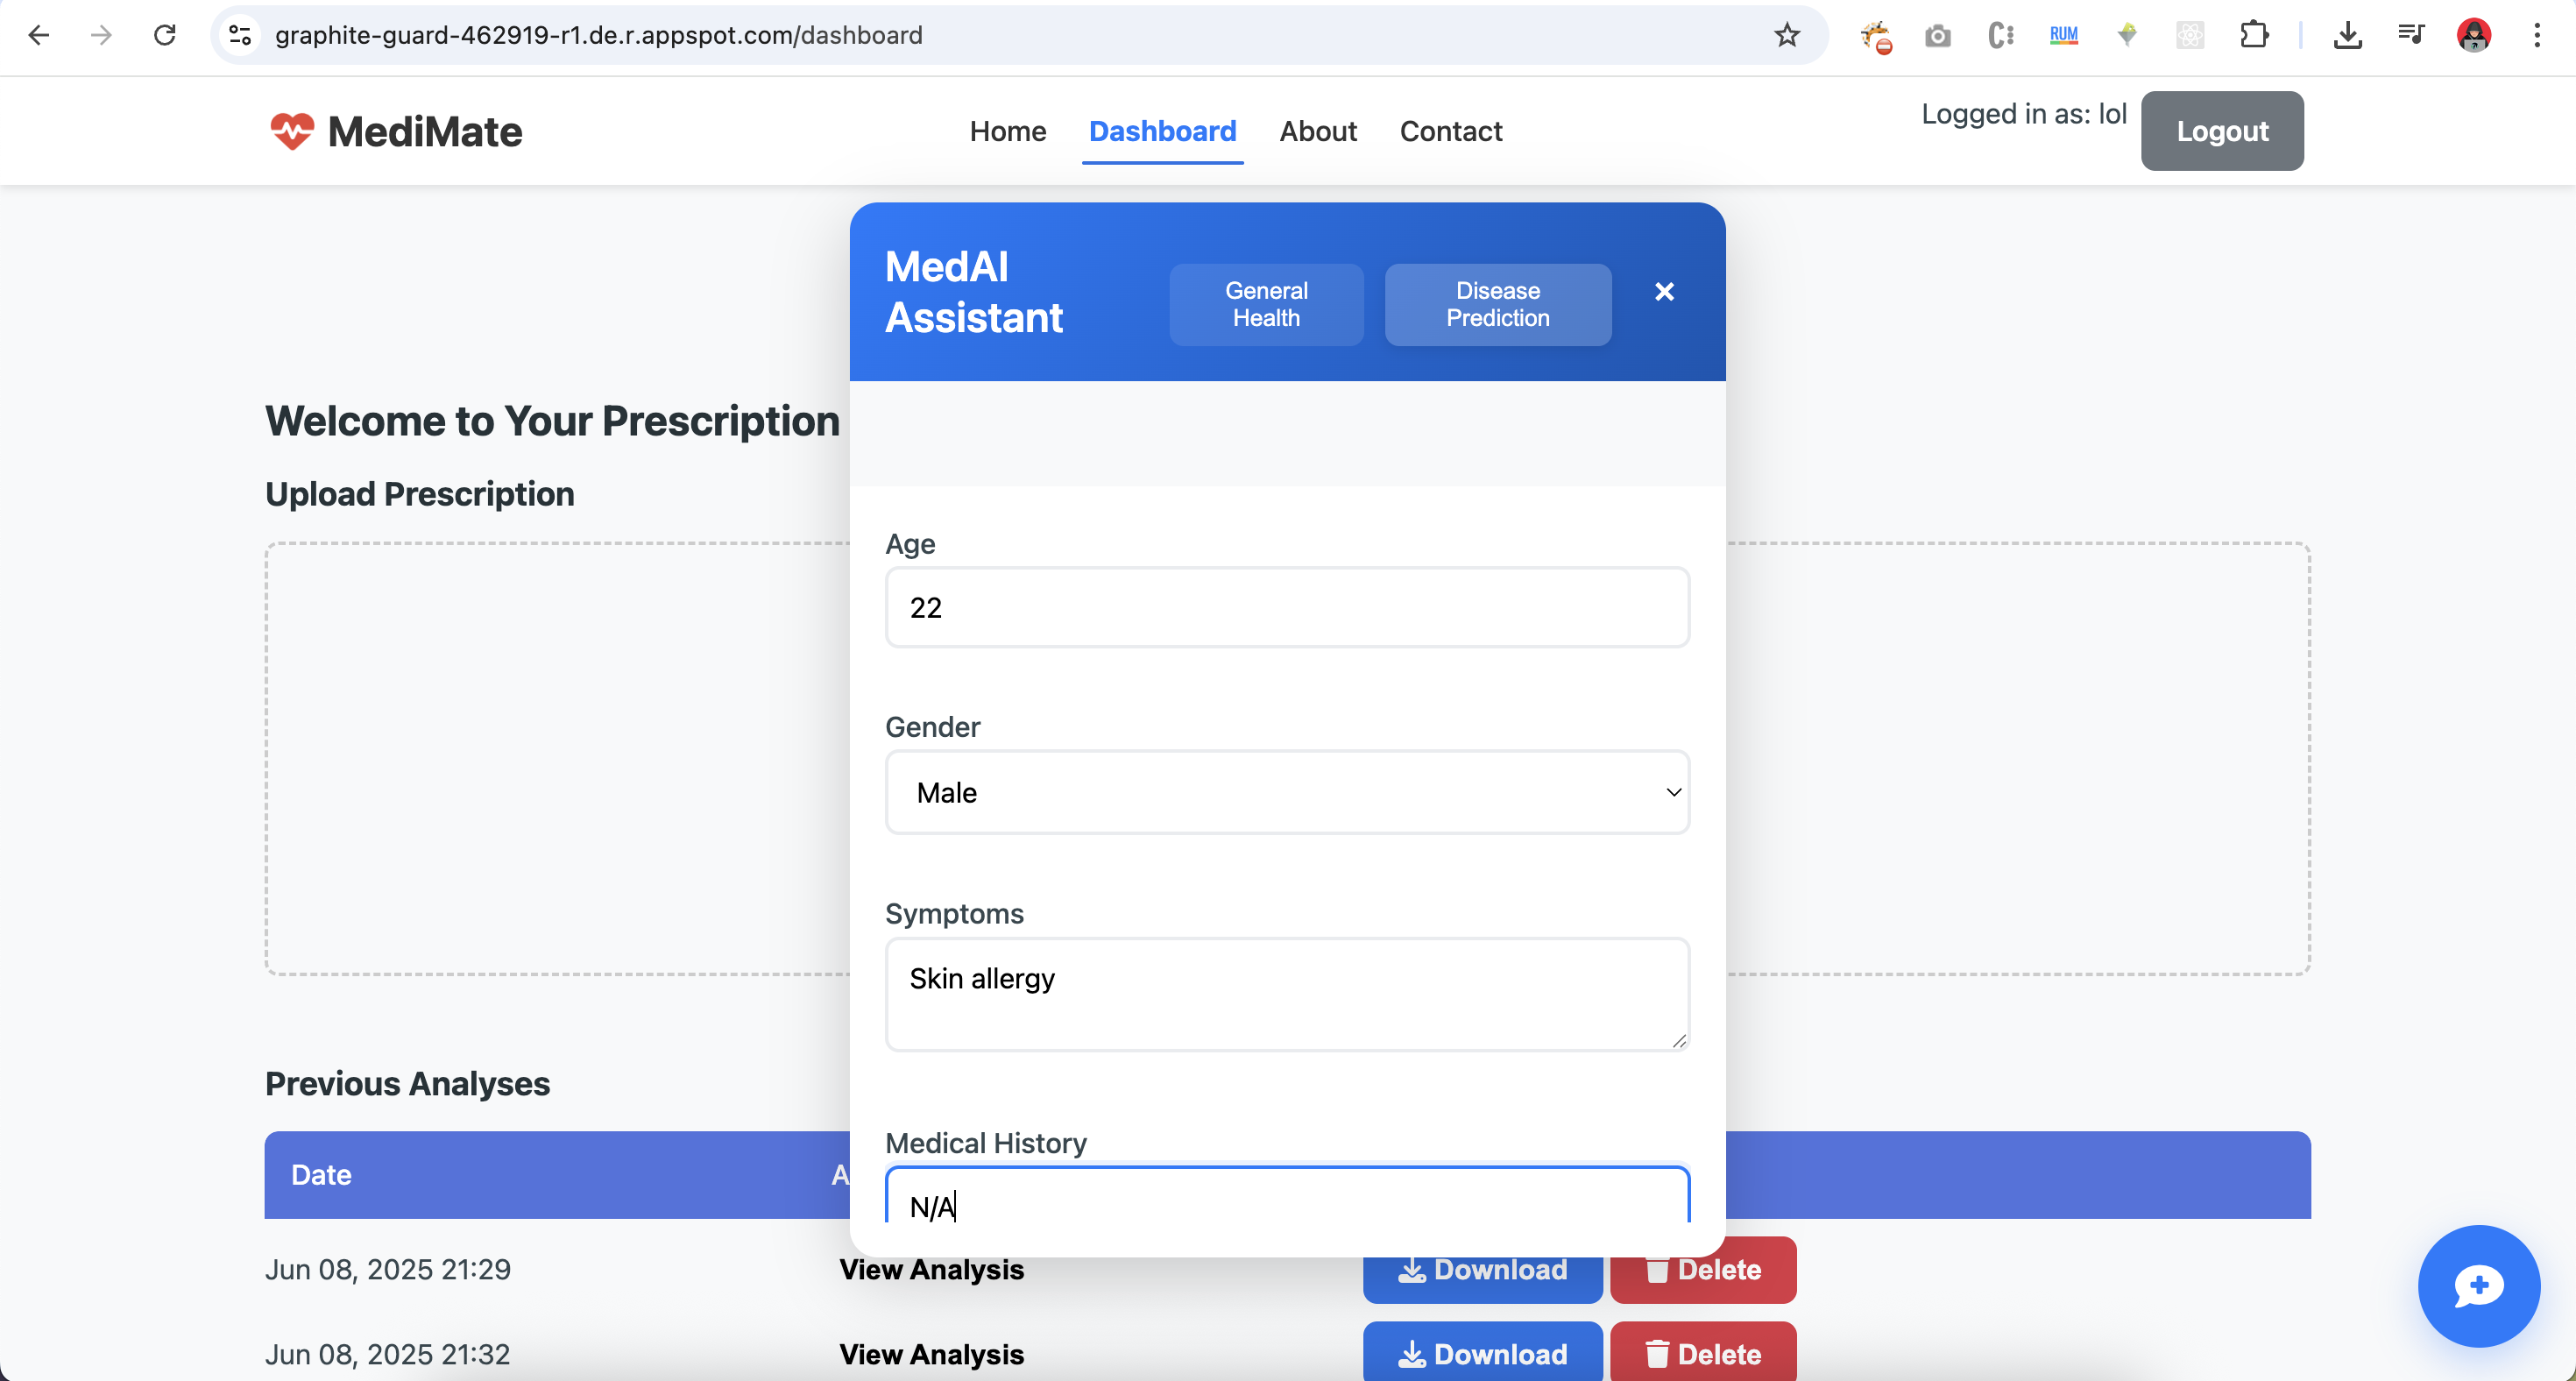Click the Logout button
The image size is (2576, 1381).
2221,131
